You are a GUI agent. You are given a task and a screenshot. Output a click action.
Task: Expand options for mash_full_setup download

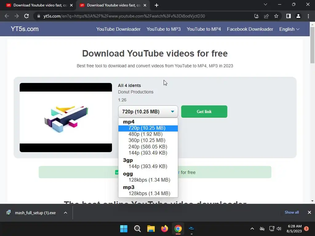[x=66, y=213]
